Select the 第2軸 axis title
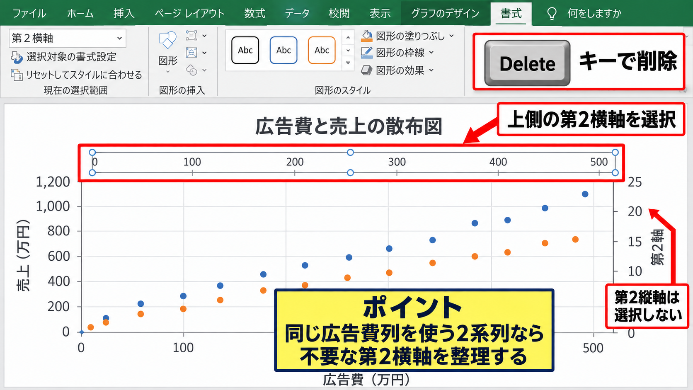 [657, 247]
